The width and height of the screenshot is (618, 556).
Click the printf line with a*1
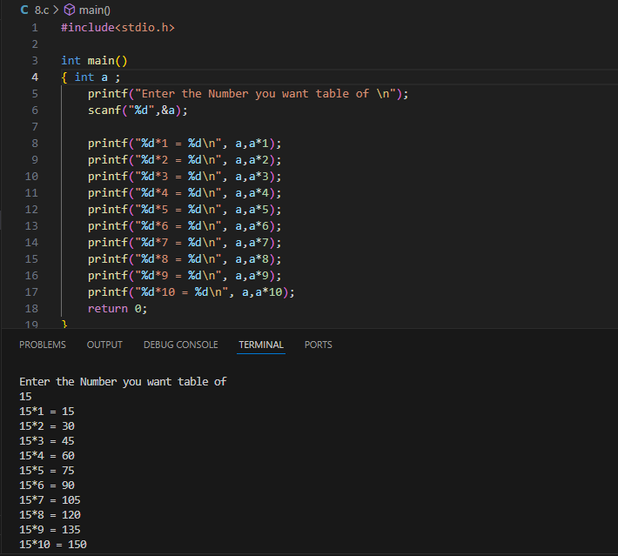pos(185,144)
